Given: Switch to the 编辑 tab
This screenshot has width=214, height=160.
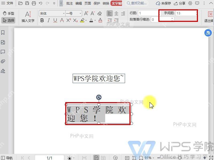Looking at the screenshot, I should (79, 3).
